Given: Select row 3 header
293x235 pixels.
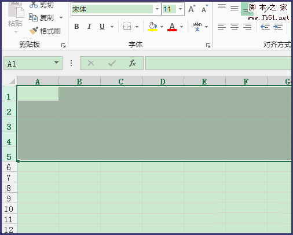Looking at the screenshot, I should (x=9, y=124).
